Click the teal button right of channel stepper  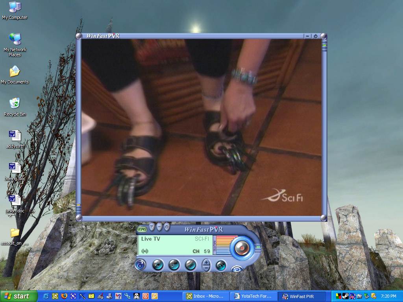pos(220,265)
